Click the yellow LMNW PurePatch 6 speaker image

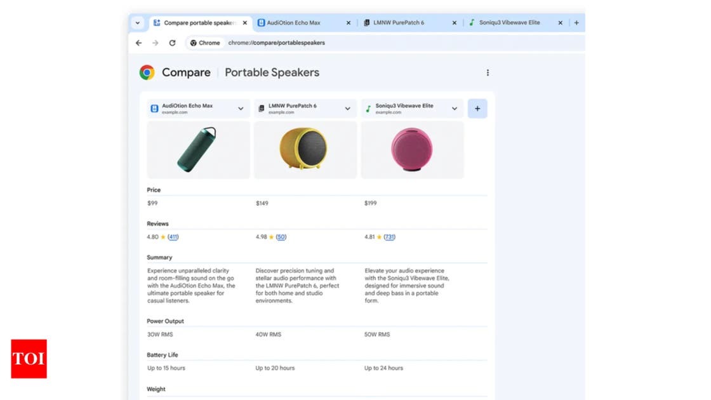coord(305,150)
